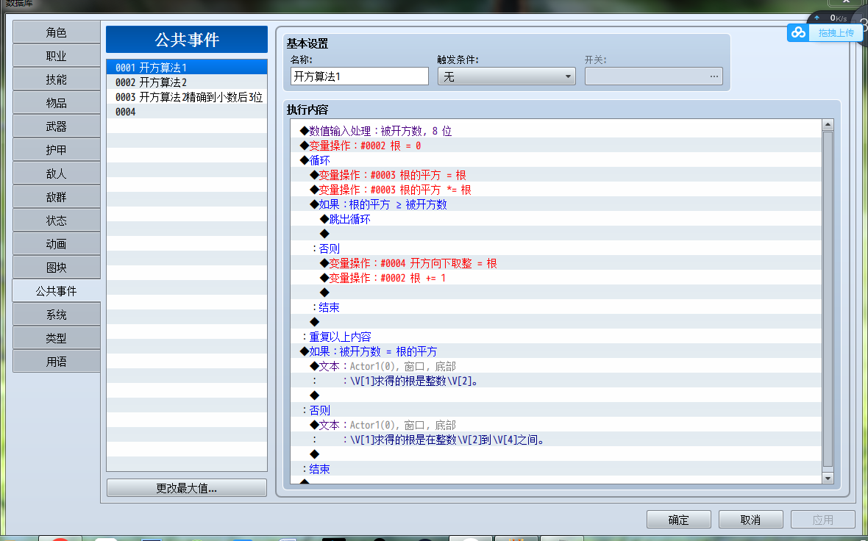Select the 变量操作：#0003 根的平方 *= 根 line
Image resolution: width=868 pixels, height=541 pixels.
(556, 190)
